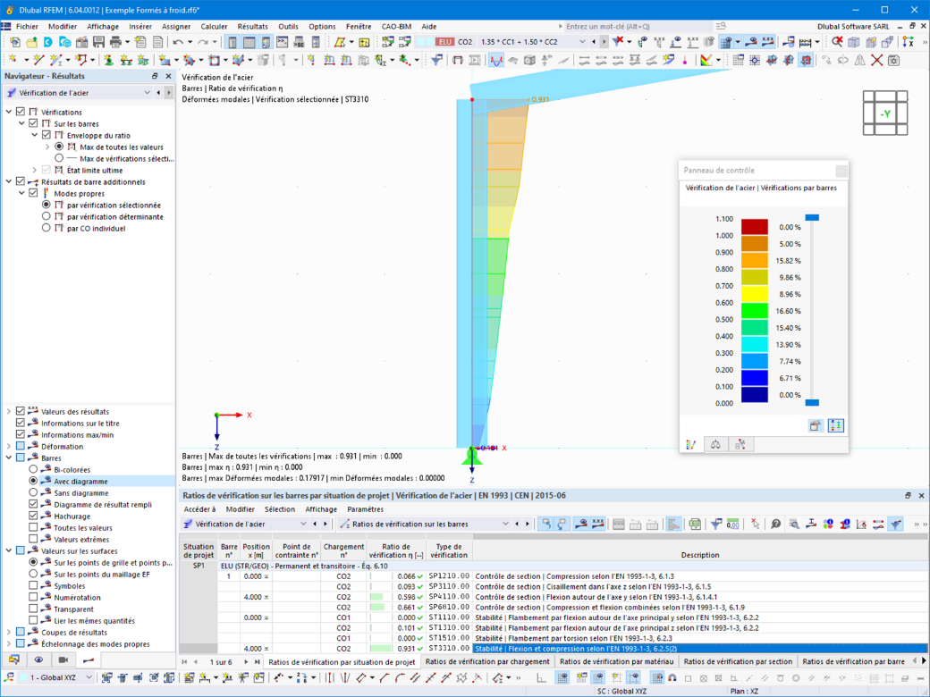Select Max de vérifications sélectionnées radio
930x697 pixels.
pos(59,158)
